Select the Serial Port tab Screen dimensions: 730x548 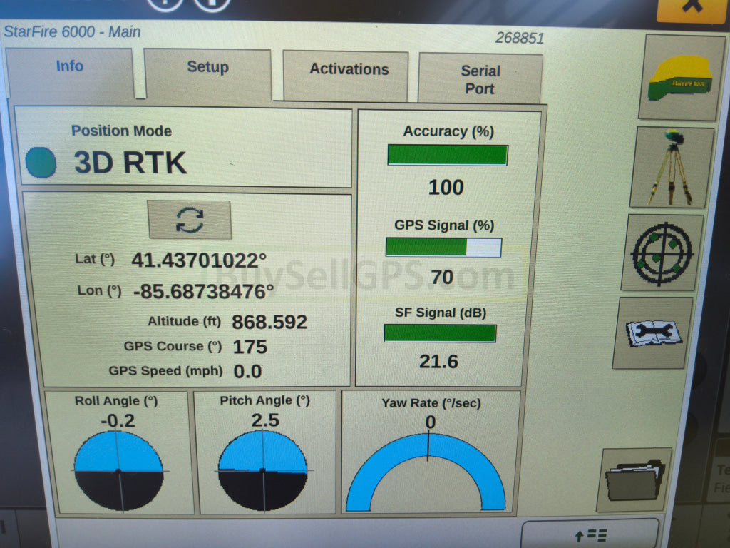pos(480,80)
